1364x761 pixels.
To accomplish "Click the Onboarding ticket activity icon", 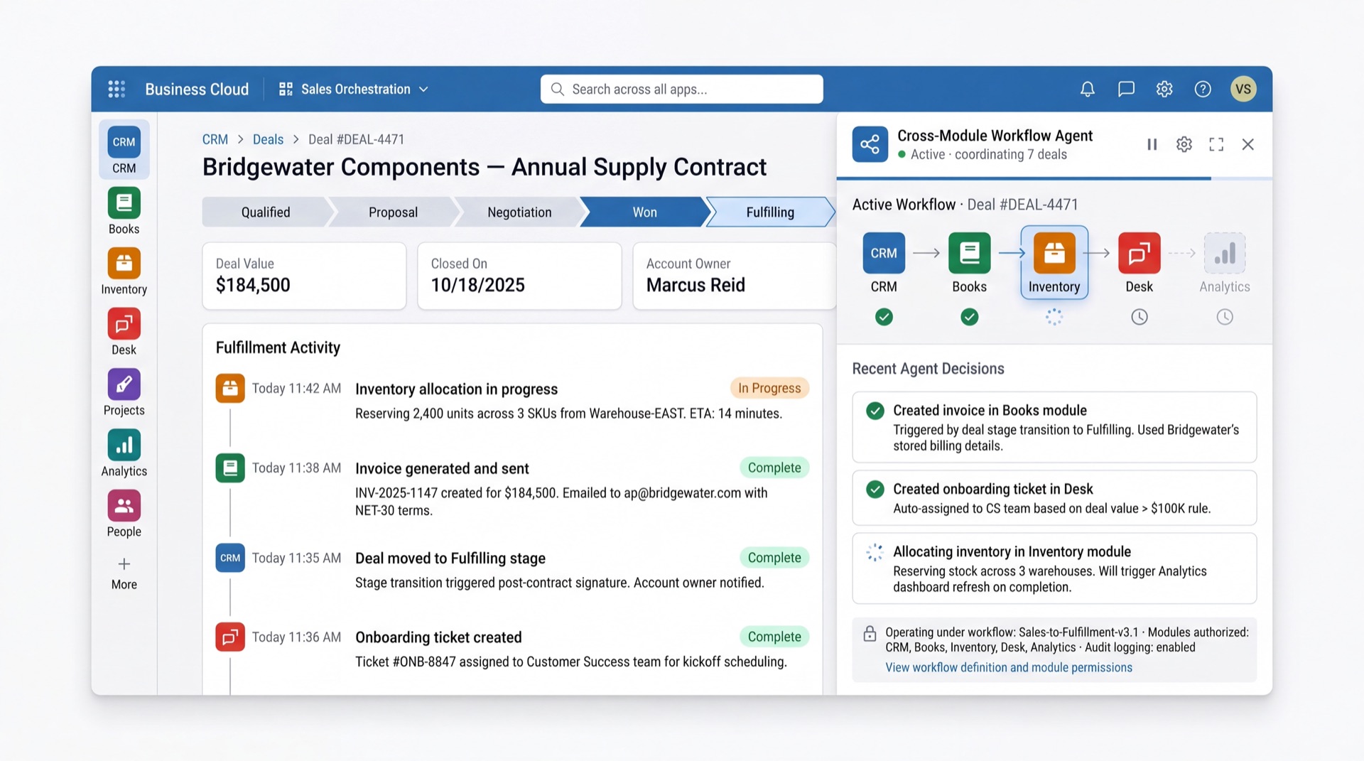I will tap(230, 637).
